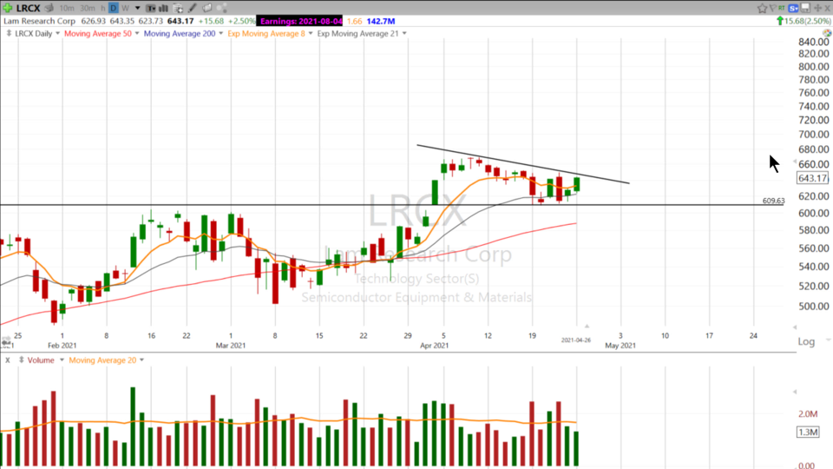The image size is (833, 469).
Task: Toggle the Log scale button
Action: [x=806, y=341]
